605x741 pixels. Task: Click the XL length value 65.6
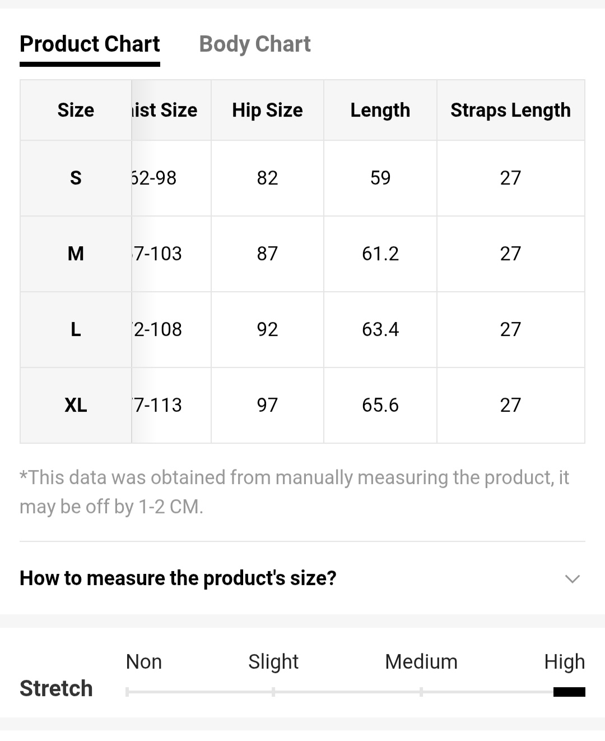[380, 405]
